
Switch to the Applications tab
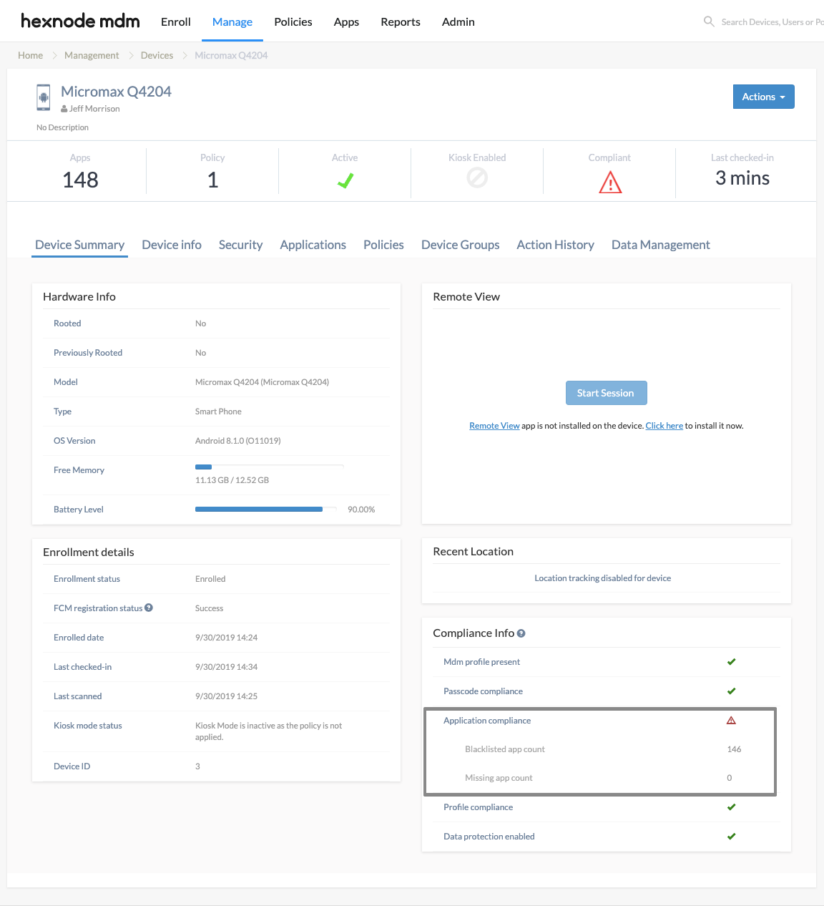[x=313, y=245]
